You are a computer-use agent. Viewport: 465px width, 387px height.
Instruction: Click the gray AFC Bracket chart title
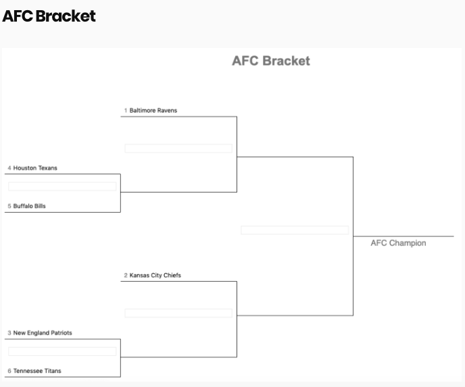271,61
